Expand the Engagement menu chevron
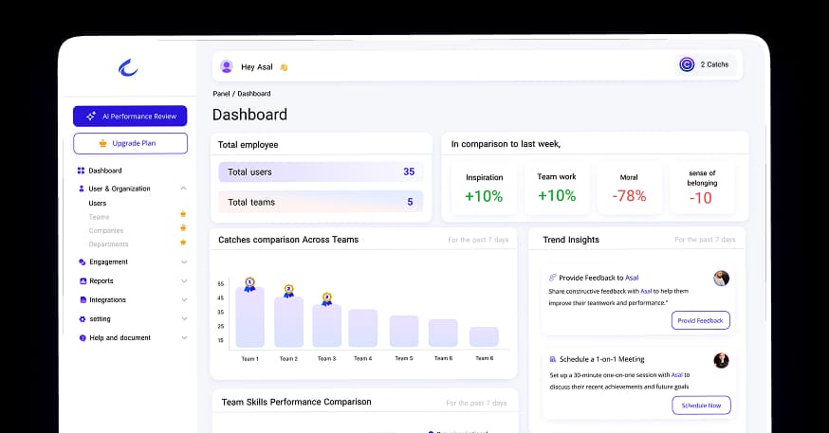Screen dimensions: 829x433 pos(183,262)
